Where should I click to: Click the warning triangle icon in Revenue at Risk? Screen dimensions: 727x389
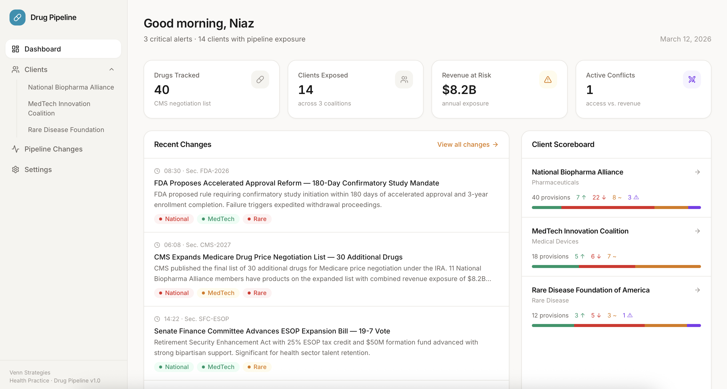[548, 79]
